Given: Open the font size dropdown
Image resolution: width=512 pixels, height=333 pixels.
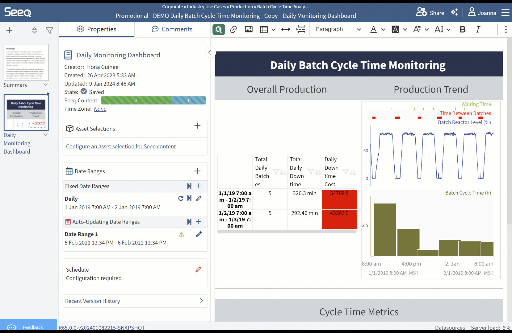Looking at the screenshot, I should click(x=442, y=29).
